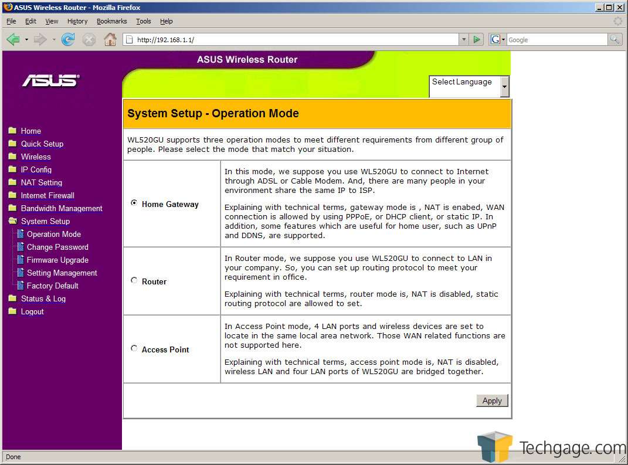
Task: Click the Forward arrow button
Action: [x=40, y=40]
